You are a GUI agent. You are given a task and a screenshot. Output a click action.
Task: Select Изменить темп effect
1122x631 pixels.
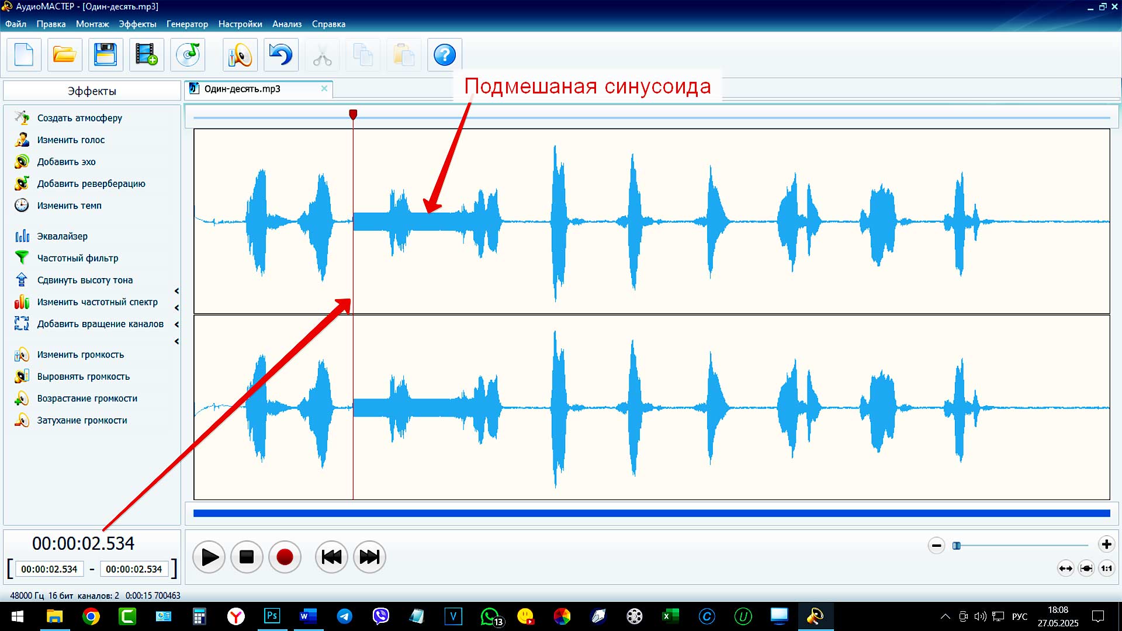69,206
